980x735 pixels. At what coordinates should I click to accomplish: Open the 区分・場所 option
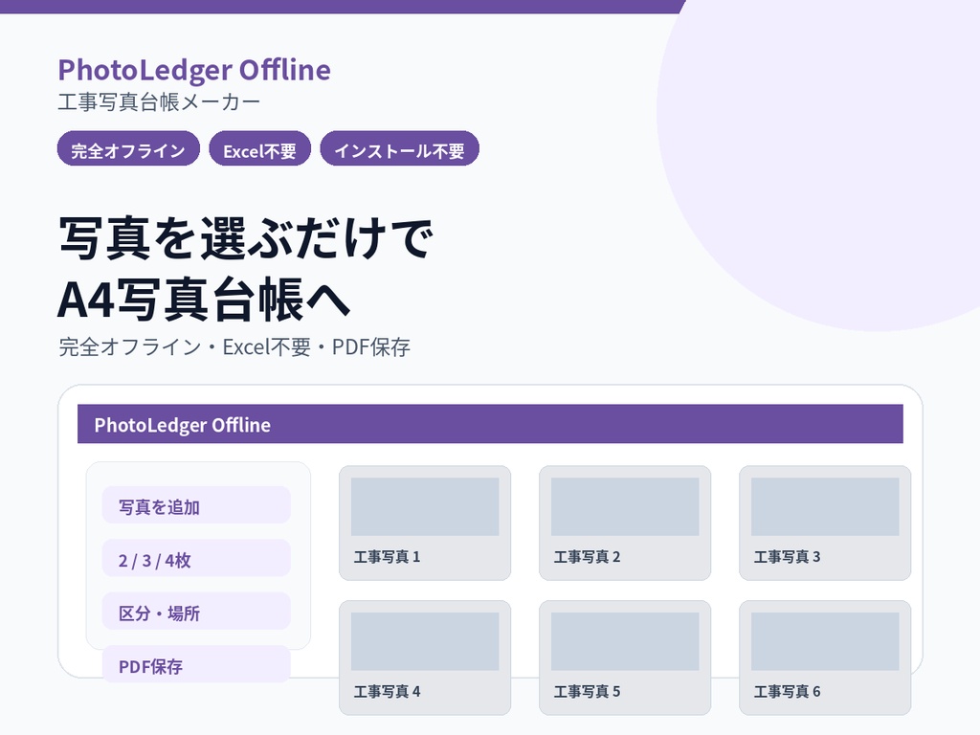tap(196, 612)
